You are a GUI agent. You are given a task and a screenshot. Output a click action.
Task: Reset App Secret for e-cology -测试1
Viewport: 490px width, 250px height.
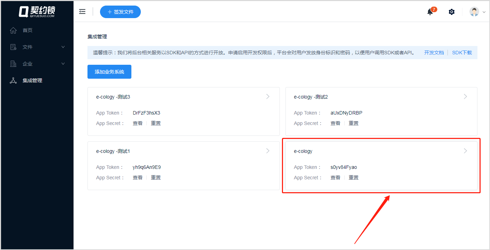point(156,178)
